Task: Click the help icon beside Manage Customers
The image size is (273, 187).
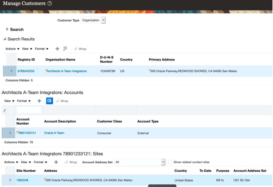Action: point(50,4)
